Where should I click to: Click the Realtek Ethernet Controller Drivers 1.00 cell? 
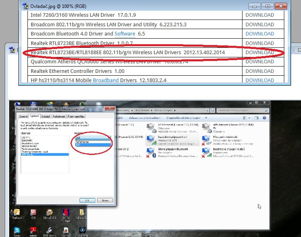point(135,71)
